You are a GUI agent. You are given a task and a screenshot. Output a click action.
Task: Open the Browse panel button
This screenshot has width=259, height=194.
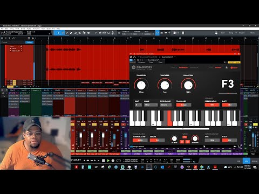pyautogui.click(x=254, y=161)
